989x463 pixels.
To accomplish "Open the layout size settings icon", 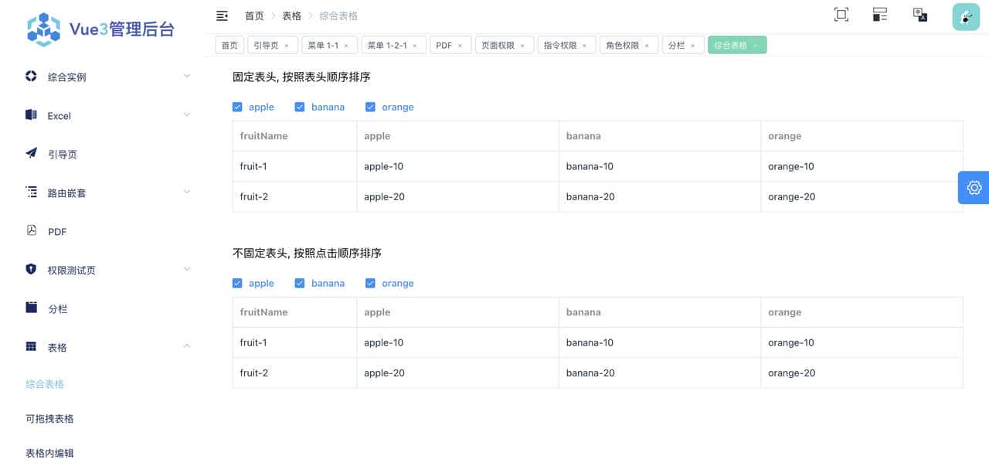I will (x=879, y=14).
